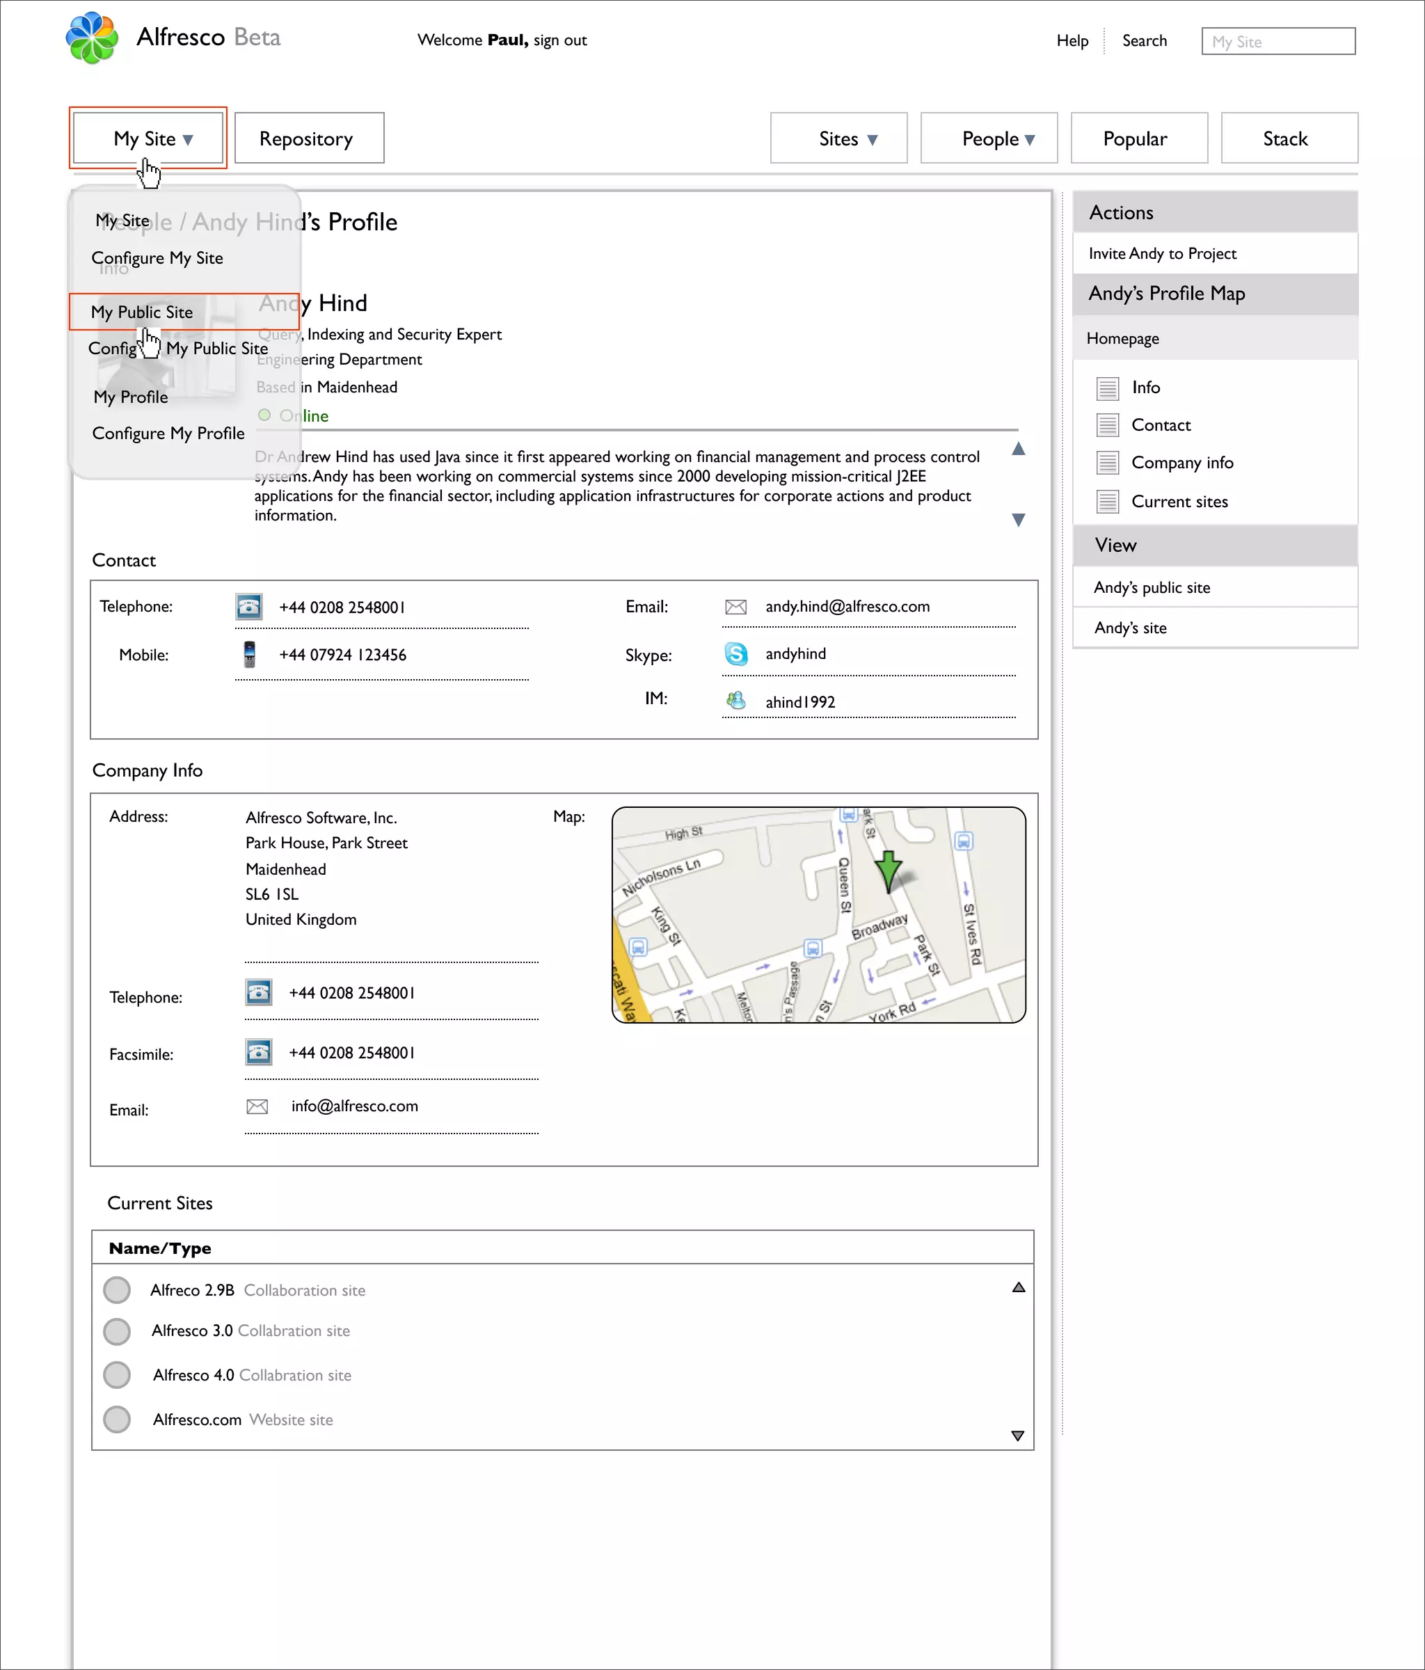Choose My Site in the dropdown menu
Image resolution: width=1425 pixels, height=1670 pixels.
point(122,220)
